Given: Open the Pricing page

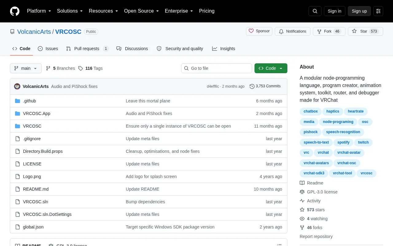Looking at the screenshot, I should 207,11.
